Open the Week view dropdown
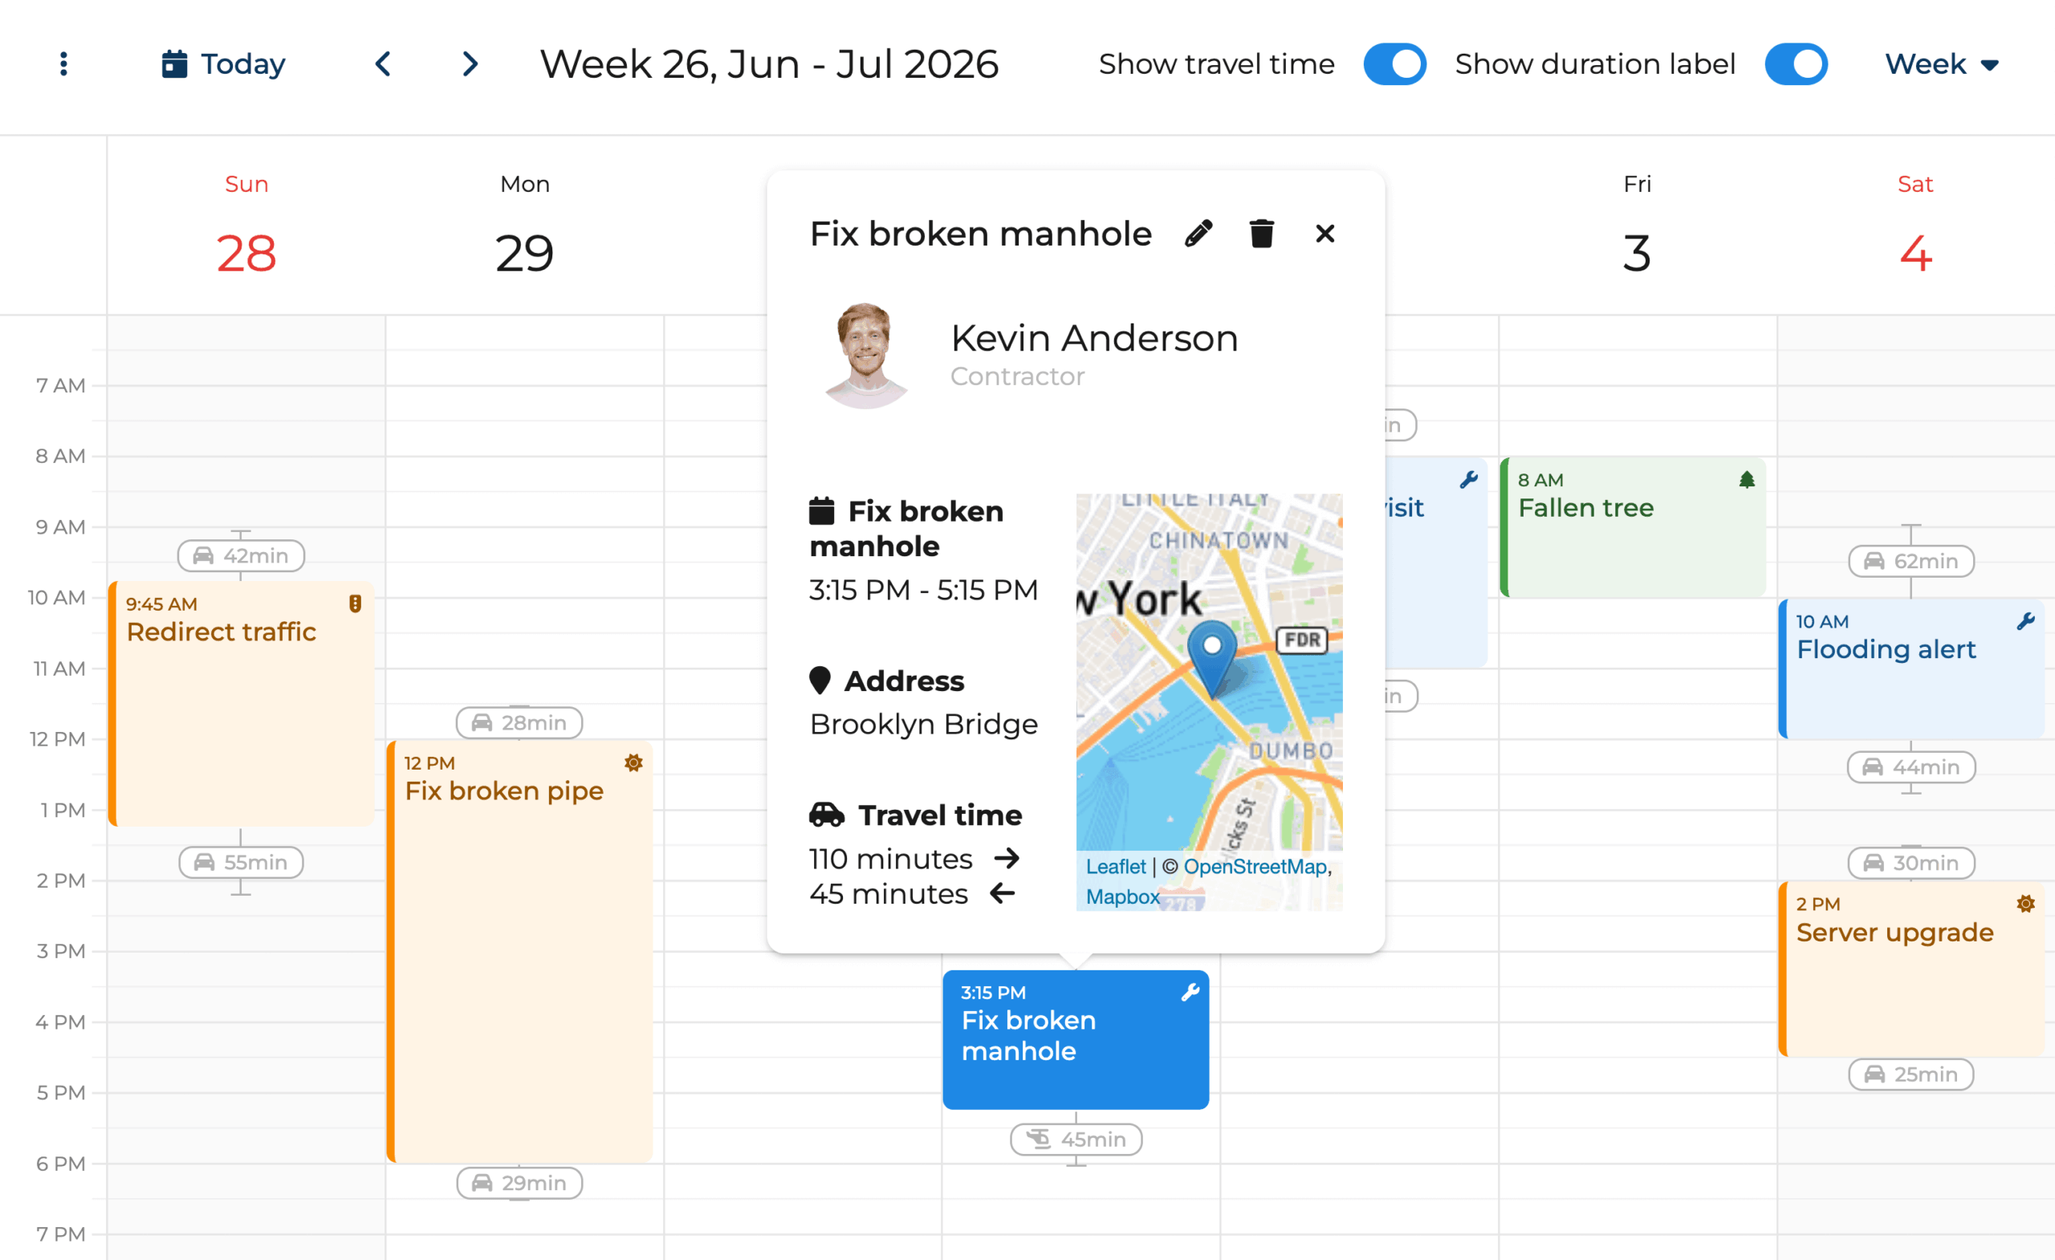This screenshot has height=1260, width=2055. 1942,64
